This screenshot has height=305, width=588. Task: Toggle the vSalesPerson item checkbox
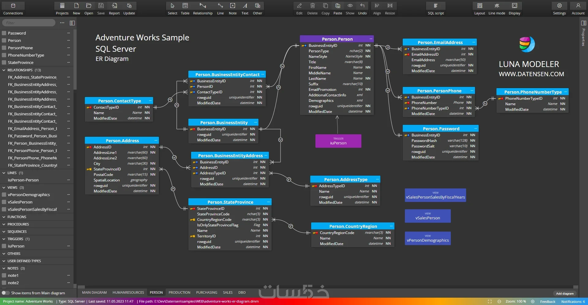(x=4, y=202)
